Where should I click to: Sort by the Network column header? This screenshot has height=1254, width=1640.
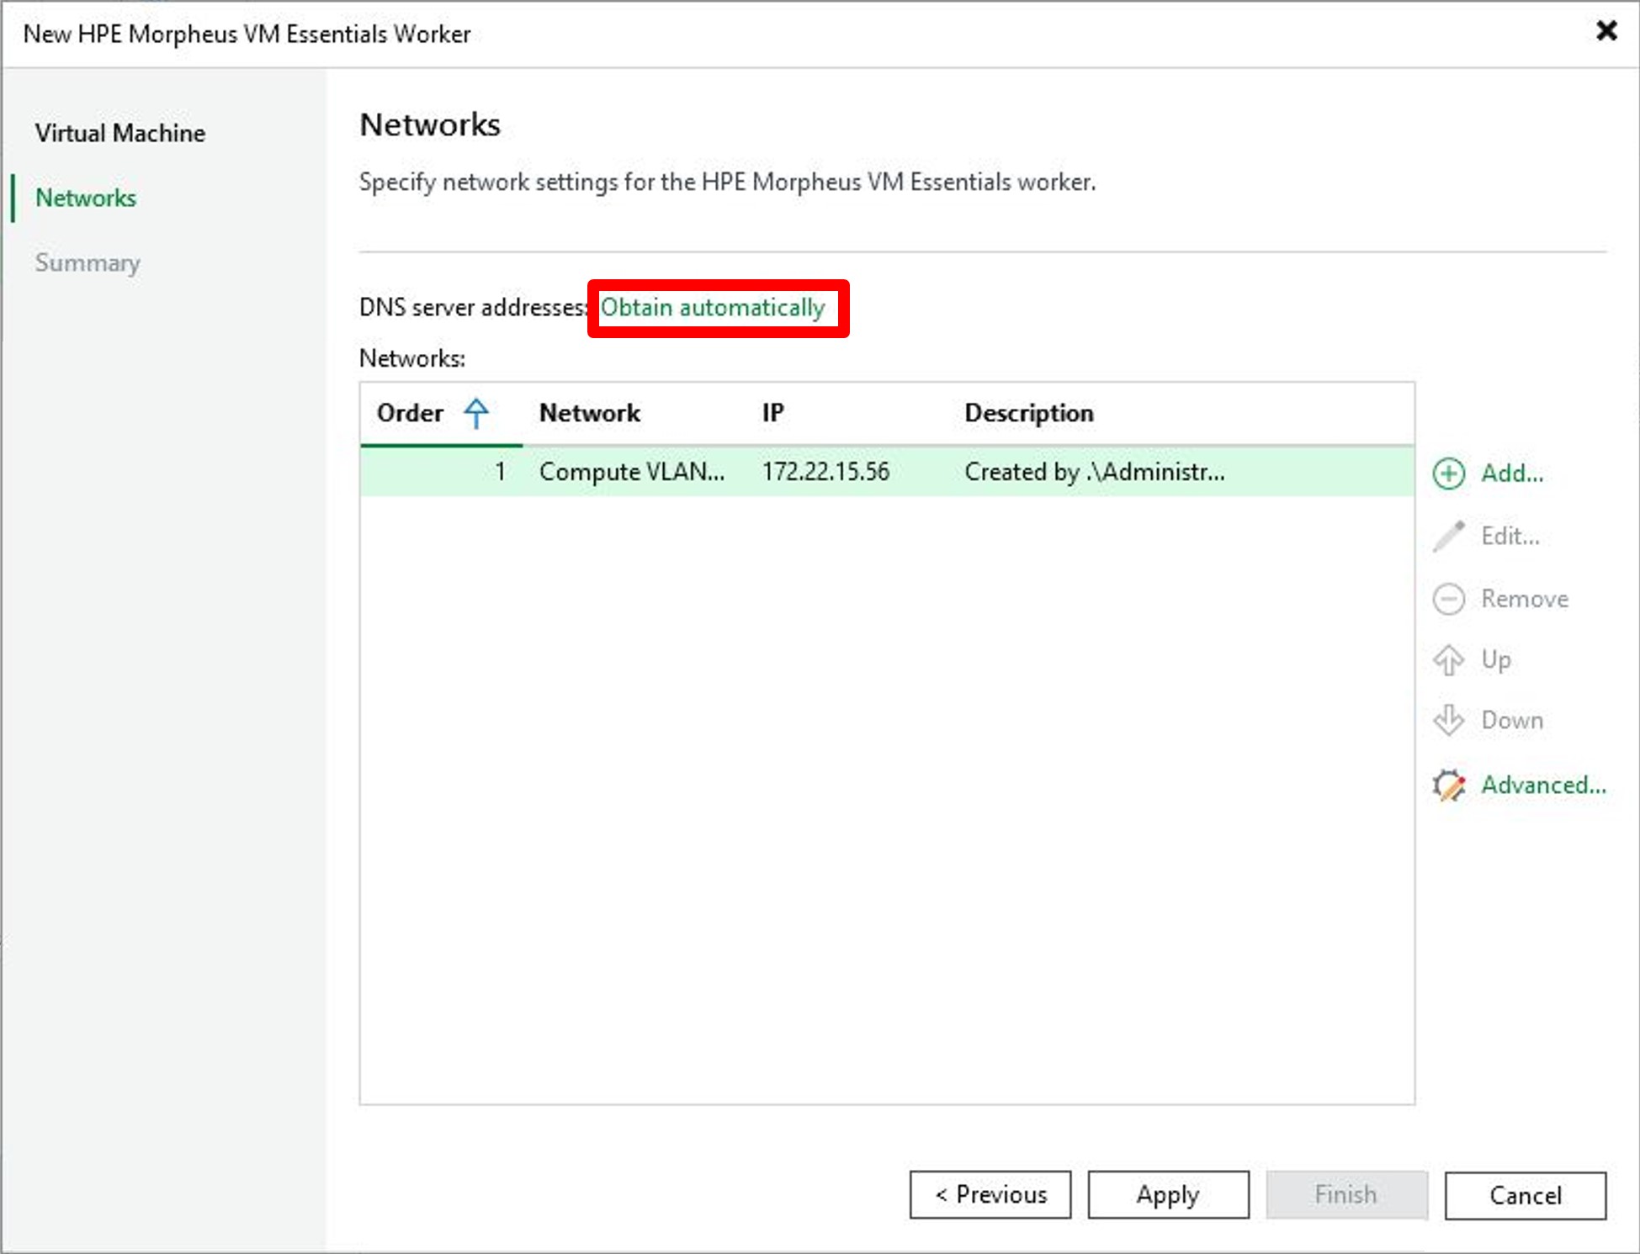point(590,413)
